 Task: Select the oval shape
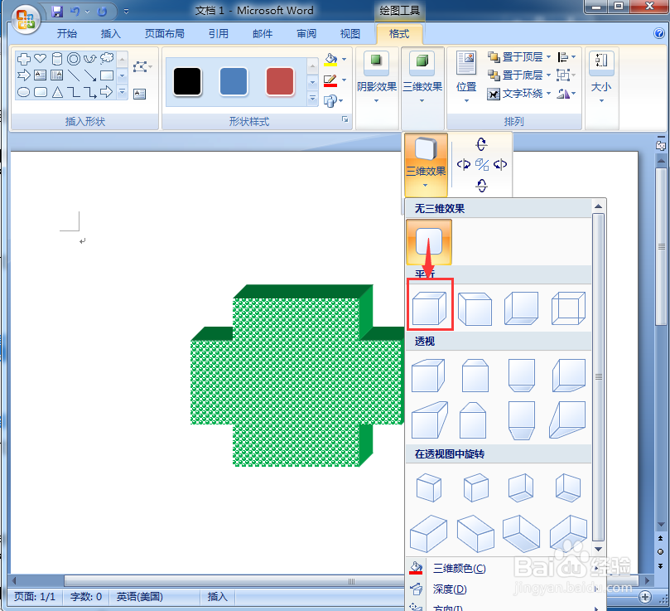pyautogui.click(x=23, y=91)
